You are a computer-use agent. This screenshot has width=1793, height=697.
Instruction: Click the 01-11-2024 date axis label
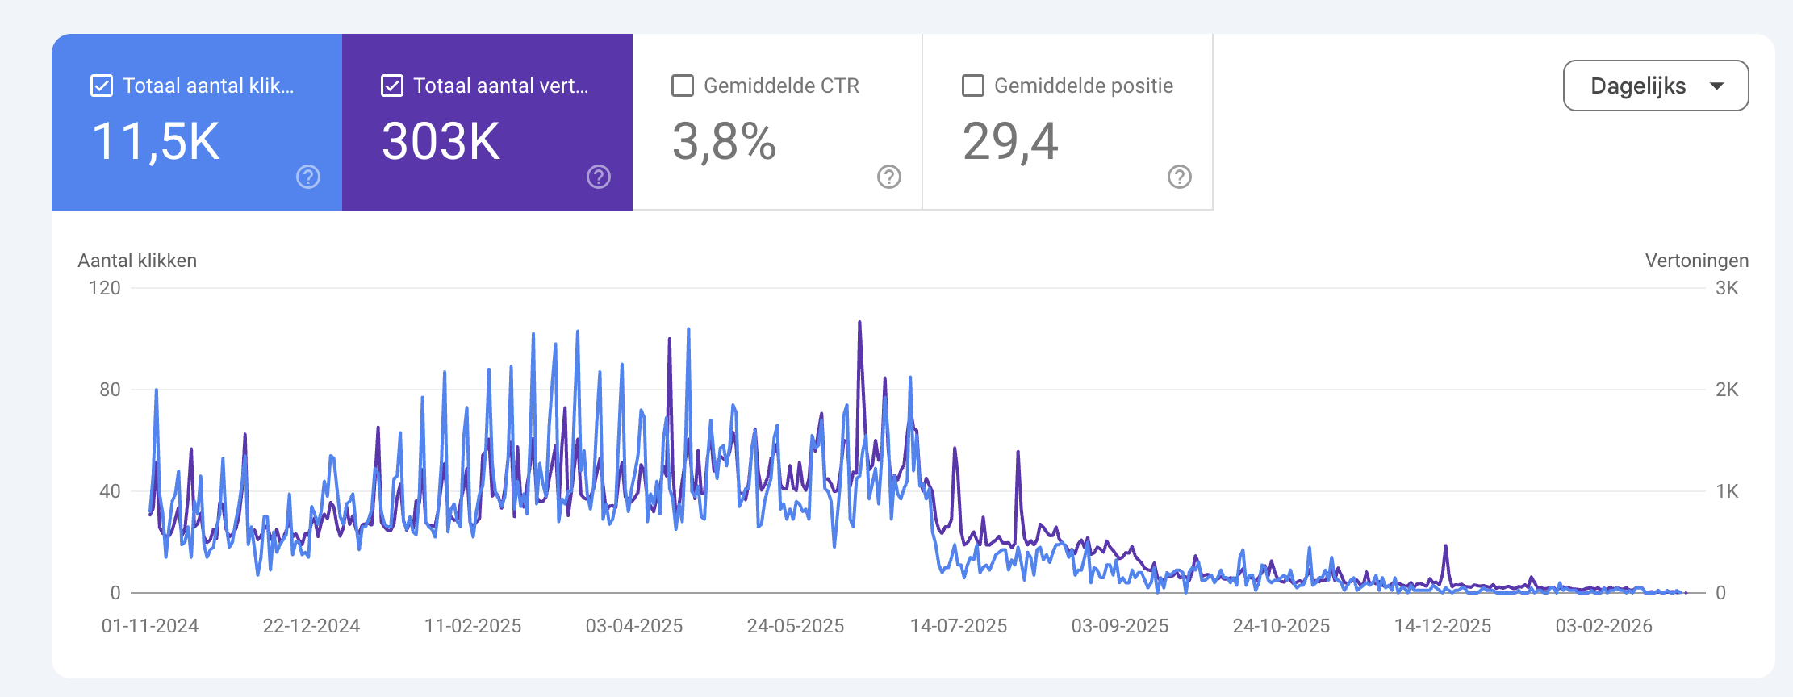[x=150, y=626]
